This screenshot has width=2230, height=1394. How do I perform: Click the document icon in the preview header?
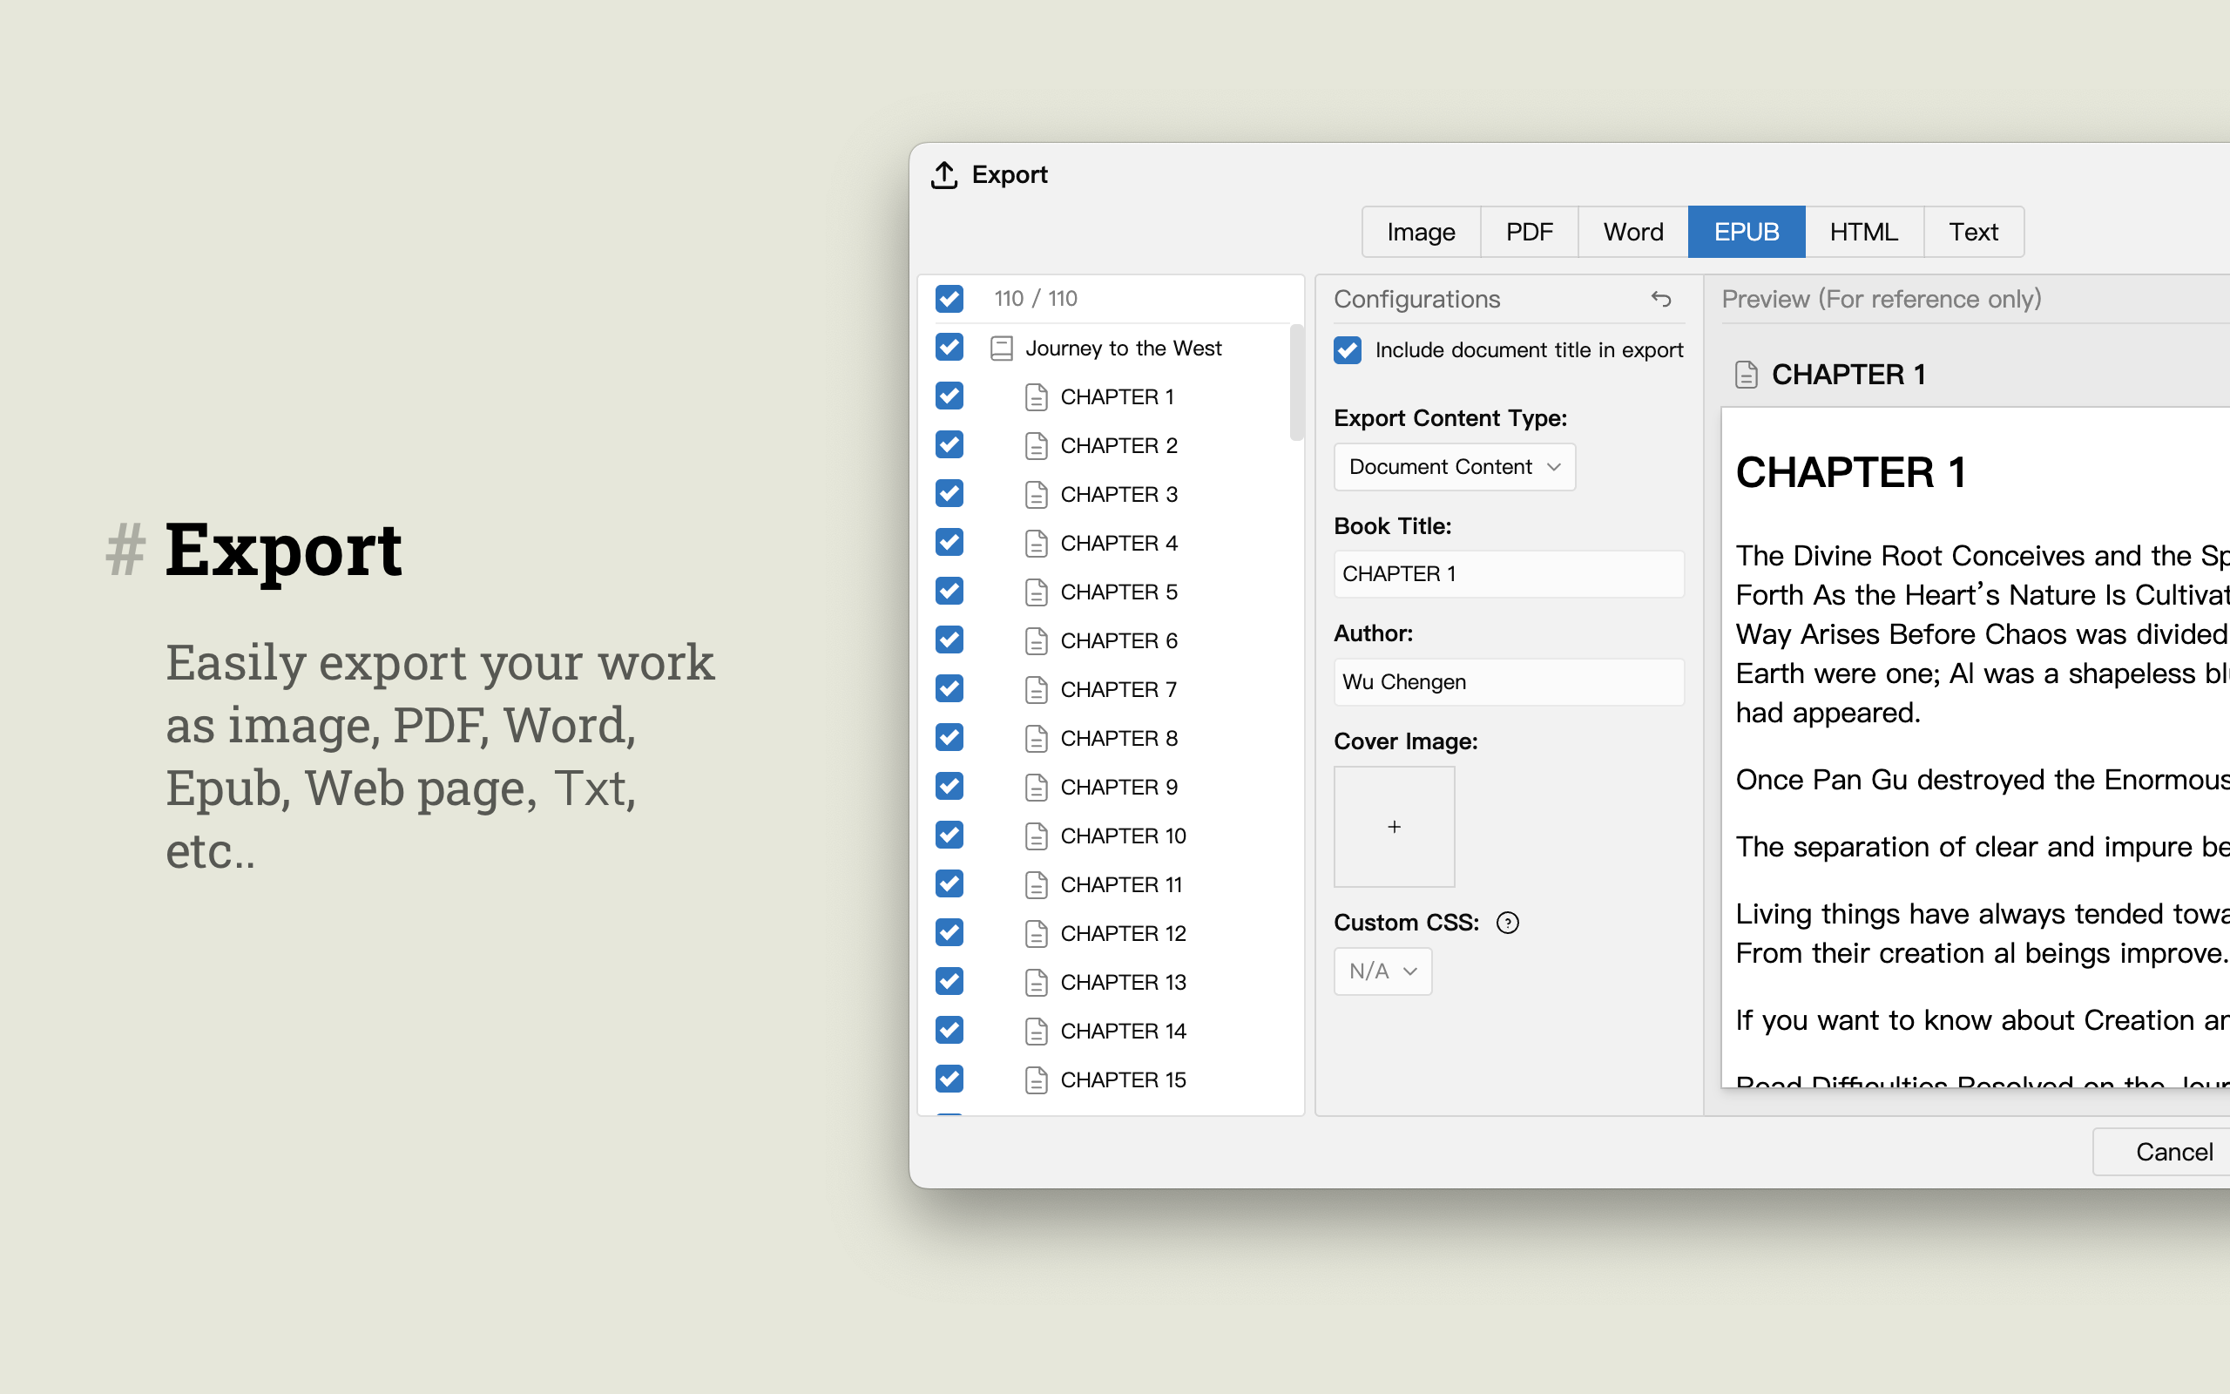click(x=1747, y=376)
